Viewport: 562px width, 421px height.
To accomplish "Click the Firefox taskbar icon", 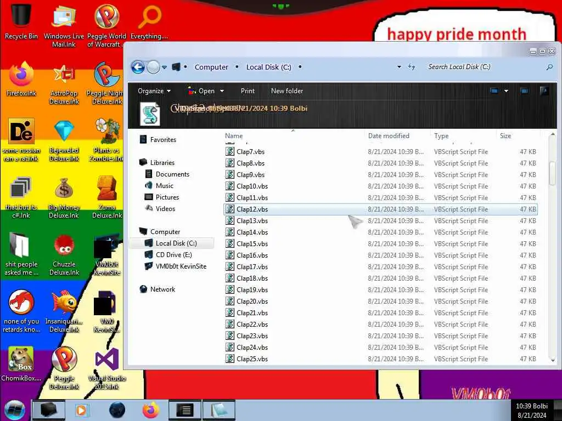I will (150, 410).
